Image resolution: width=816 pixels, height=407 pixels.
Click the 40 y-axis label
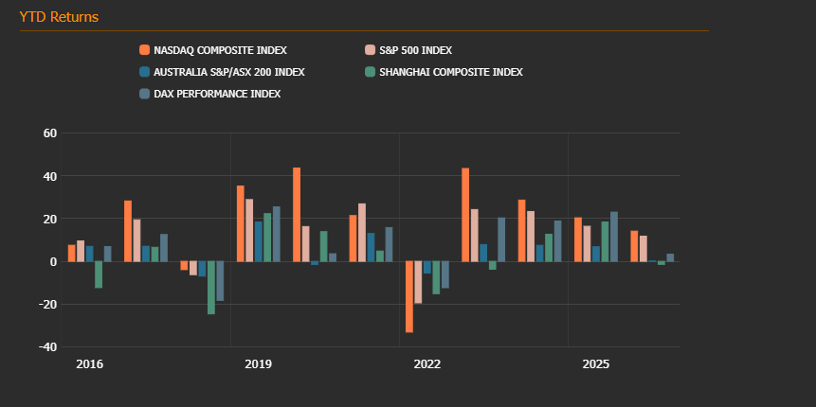(50, 176)
